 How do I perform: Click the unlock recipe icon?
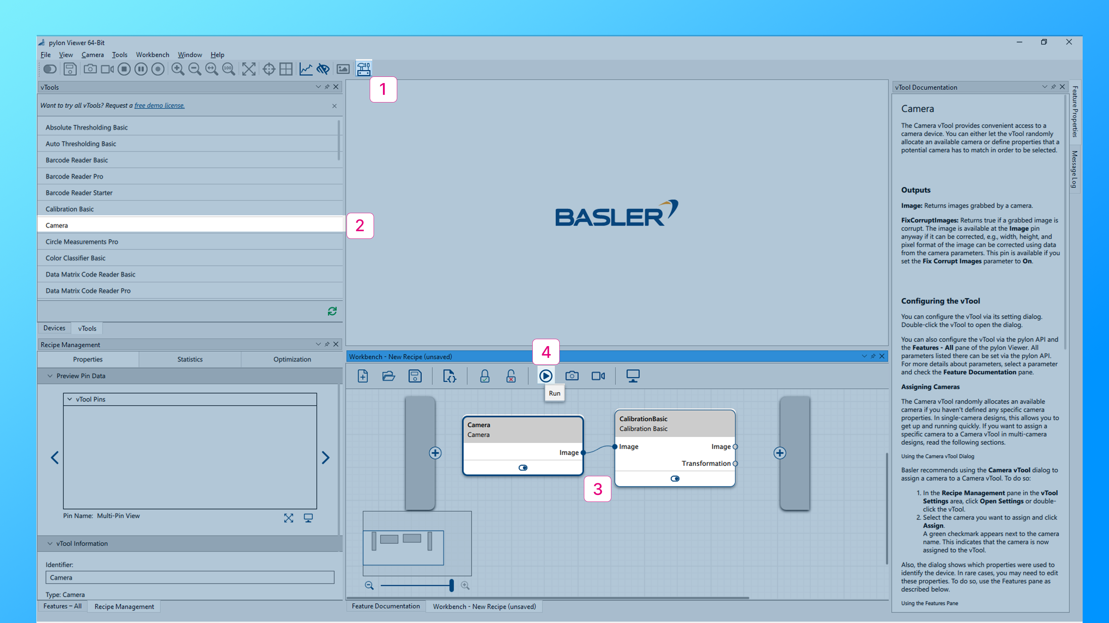click(511, 376)
